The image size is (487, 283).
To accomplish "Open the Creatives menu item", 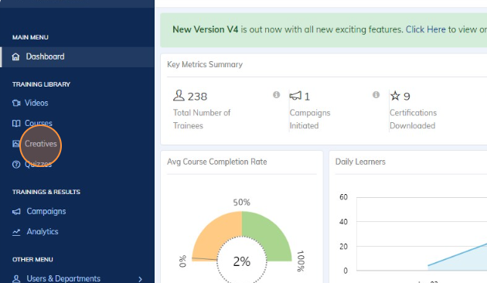I will (x=41, y=144).
